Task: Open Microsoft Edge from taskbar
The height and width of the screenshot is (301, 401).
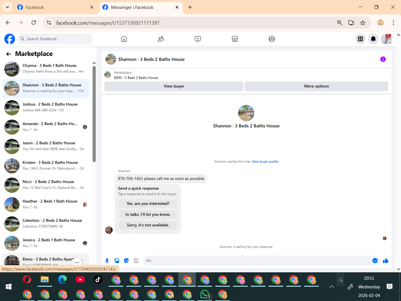Action: (62, 279)
